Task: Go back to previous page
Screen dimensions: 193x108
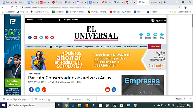Action: [3, 7]
